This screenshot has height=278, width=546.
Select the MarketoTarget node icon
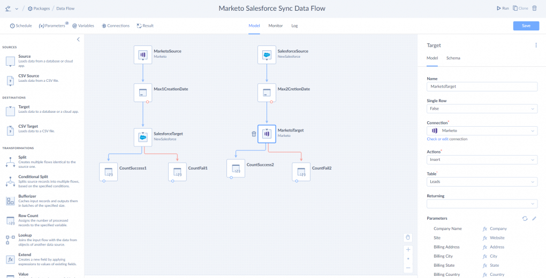pos(267,134)
